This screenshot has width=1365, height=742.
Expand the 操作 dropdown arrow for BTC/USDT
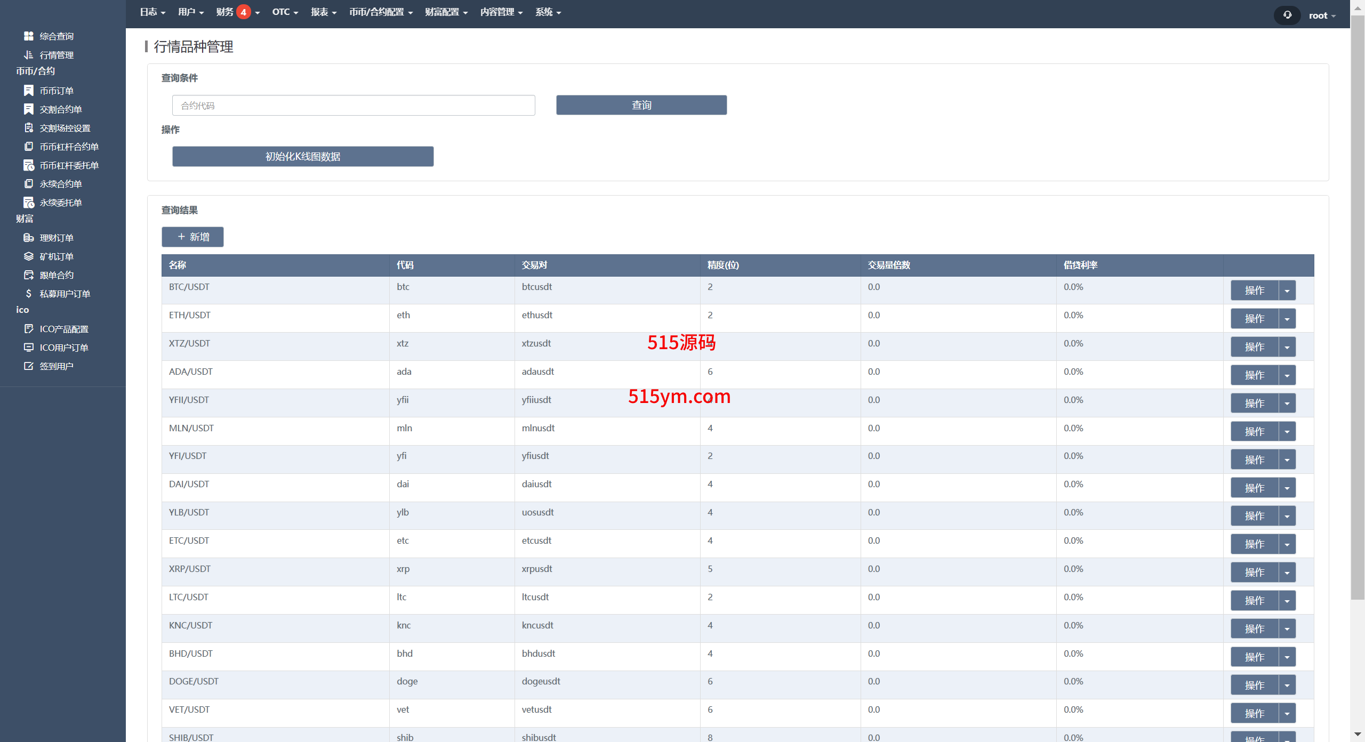pos(1287,291)
